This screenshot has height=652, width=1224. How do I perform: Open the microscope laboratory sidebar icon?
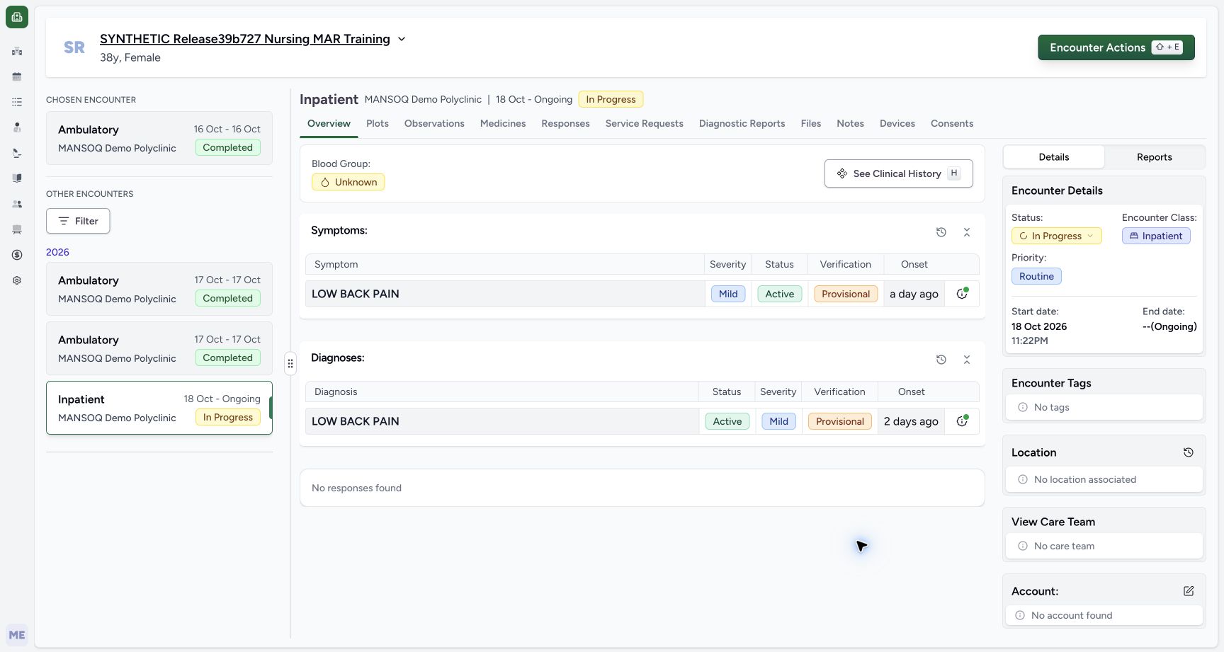pos(17,153)
